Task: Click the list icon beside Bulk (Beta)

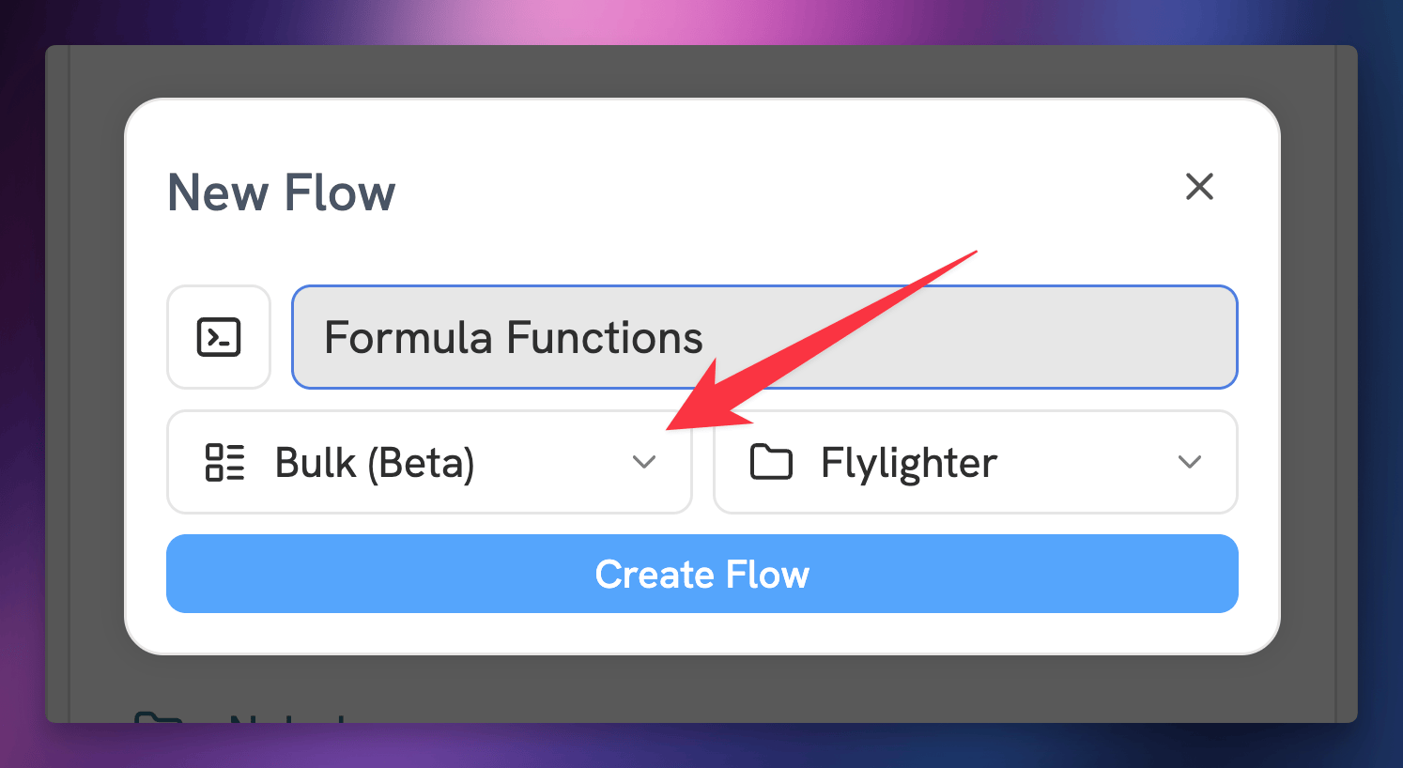Action: pos(224,462)
